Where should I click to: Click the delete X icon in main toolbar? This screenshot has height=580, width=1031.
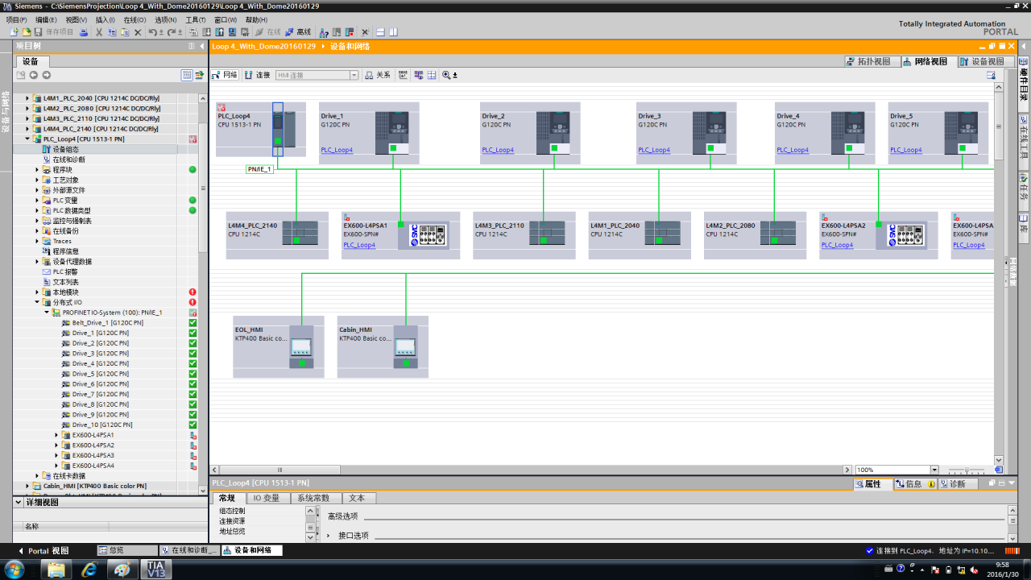tap(138, 32)
